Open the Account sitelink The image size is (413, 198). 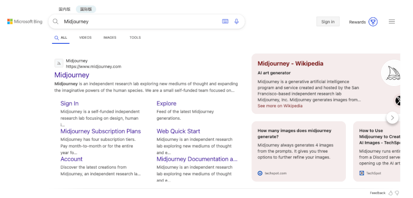(x=71, y=159)
